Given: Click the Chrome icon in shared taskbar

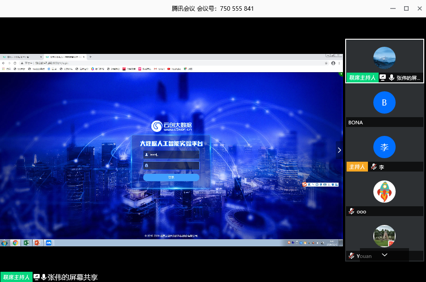Looking at the screenshot, I should [16, 243].
